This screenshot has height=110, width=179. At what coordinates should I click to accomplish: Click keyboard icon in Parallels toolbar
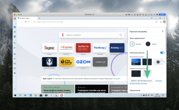click(x=126, y=15)
